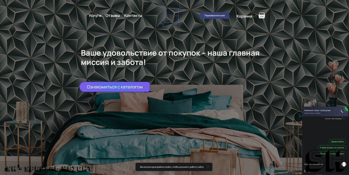Viewport: 349px width, 175px height.
Task: Click the Перезвоните мне button
Action: (x=215, y=16)
